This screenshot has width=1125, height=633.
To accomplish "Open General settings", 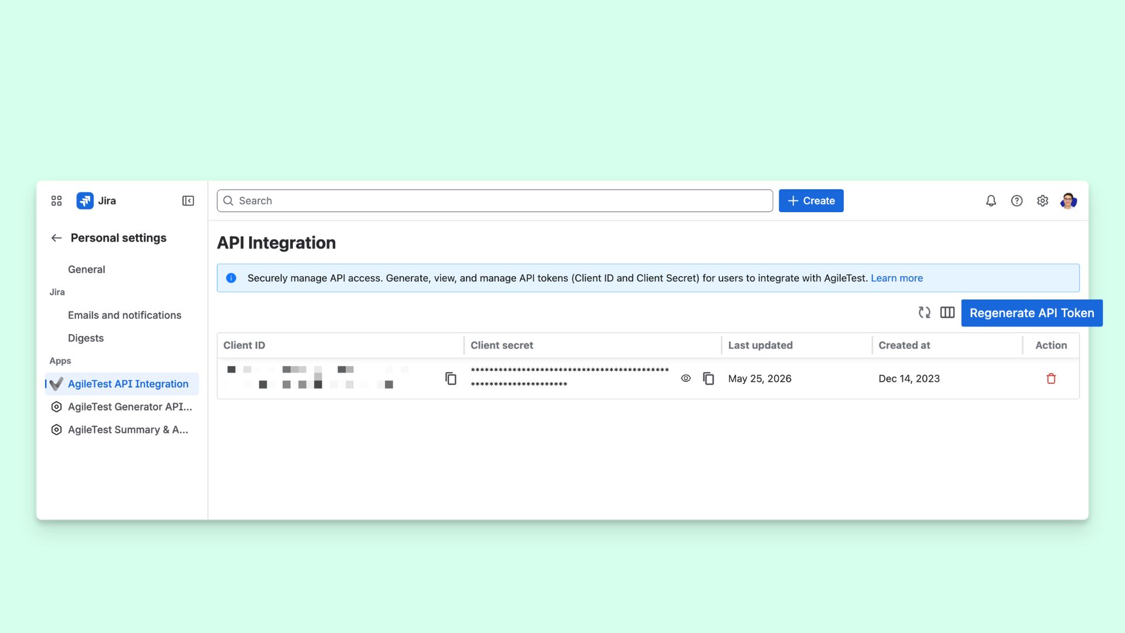I will [x=87, y=270].
